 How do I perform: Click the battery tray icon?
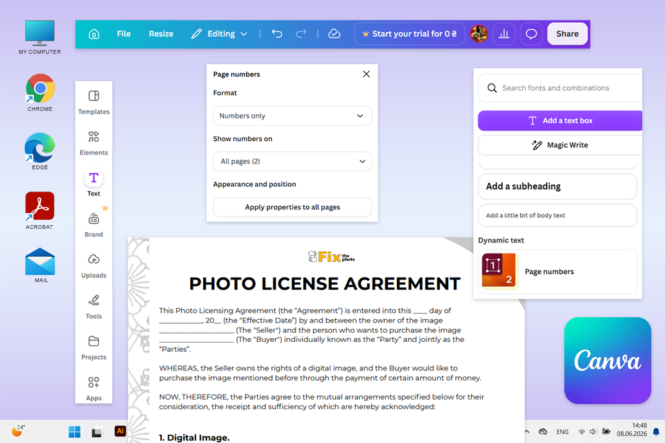606,431
